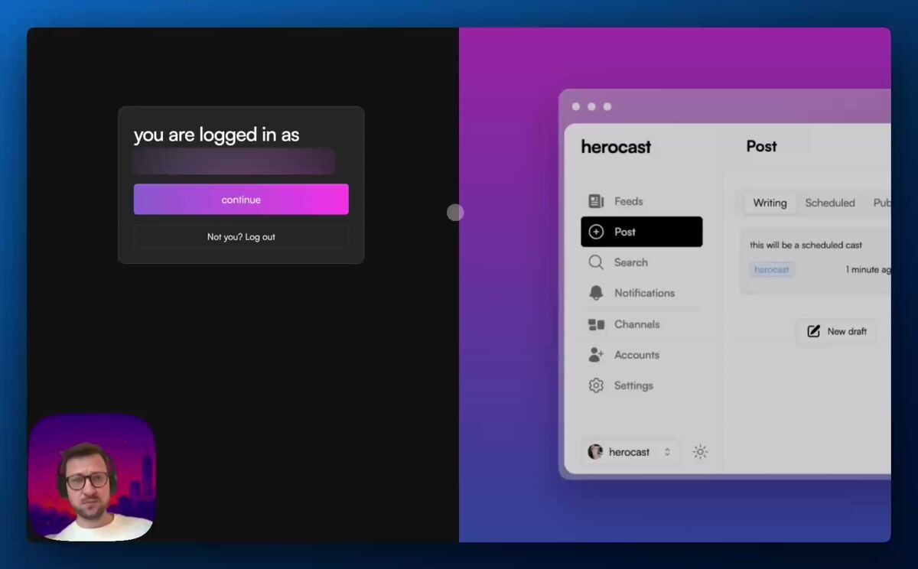Click the Feeds newspaper icon
This screenshot has height=569, width=918.
tap(596, 201)
